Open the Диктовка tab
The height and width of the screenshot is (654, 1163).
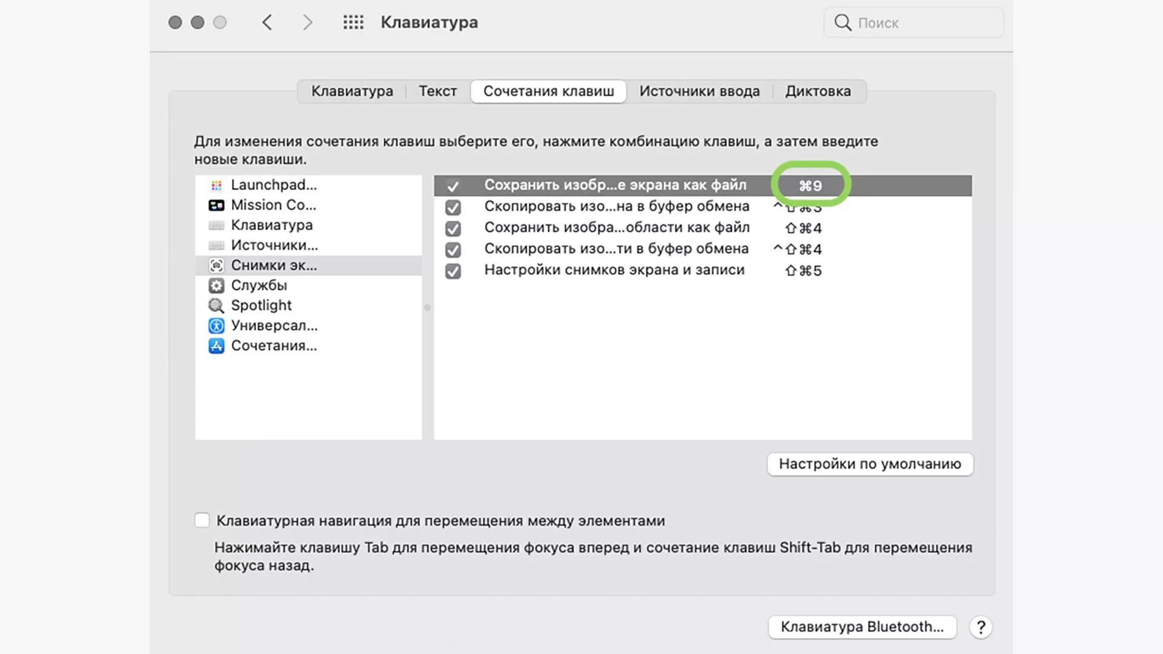(818, 91)
